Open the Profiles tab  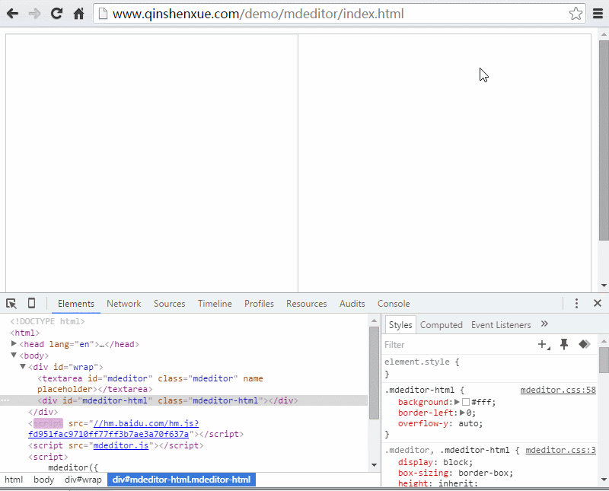tap(259, 304)
